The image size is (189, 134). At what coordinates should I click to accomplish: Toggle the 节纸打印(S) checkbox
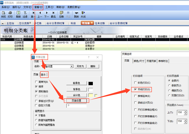click(x=135, y=89)
